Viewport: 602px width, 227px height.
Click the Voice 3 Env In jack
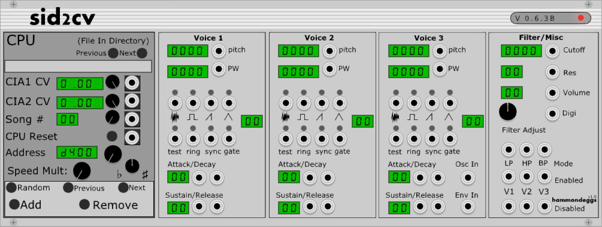467,207
